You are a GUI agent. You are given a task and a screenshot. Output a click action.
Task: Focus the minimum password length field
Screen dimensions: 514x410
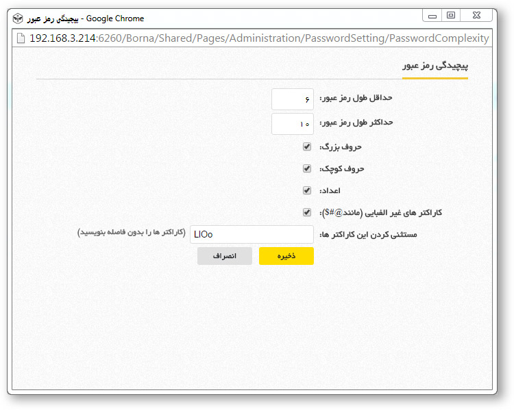293,99
